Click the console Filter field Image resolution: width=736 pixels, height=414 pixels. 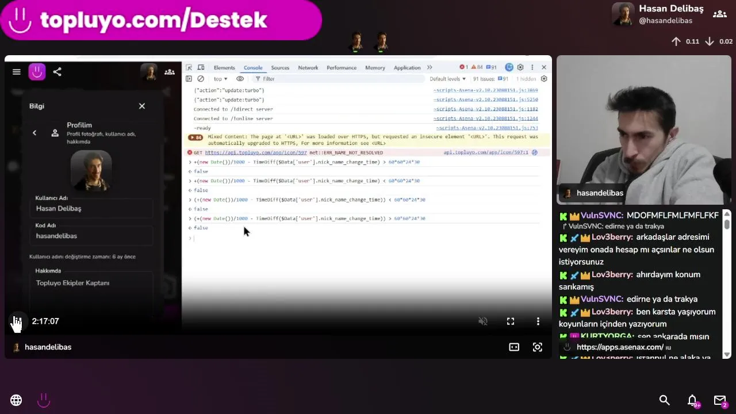tap(339, 79)
